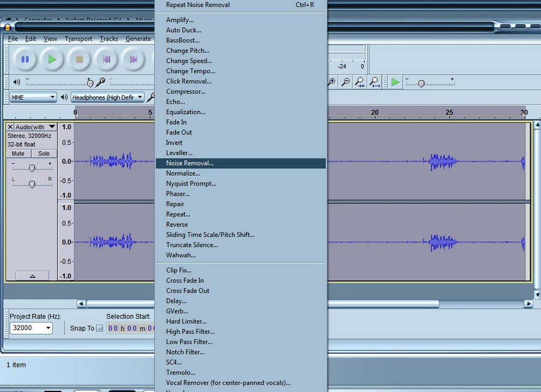Apply the Fade Out effect

click(x=240, y=132)
